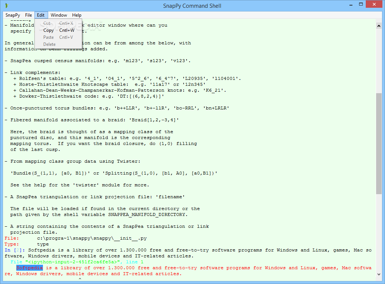Screen dimensions: 385x284
Task: Choose Delete in the Edit menu
Action: point(58,44)
